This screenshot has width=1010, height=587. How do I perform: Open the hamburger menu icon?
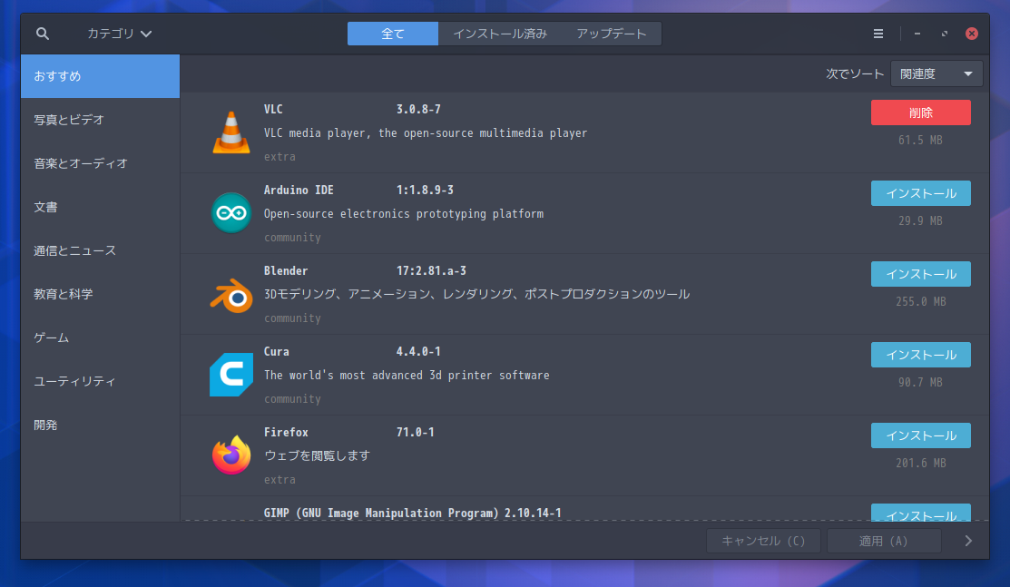(878, 34)
